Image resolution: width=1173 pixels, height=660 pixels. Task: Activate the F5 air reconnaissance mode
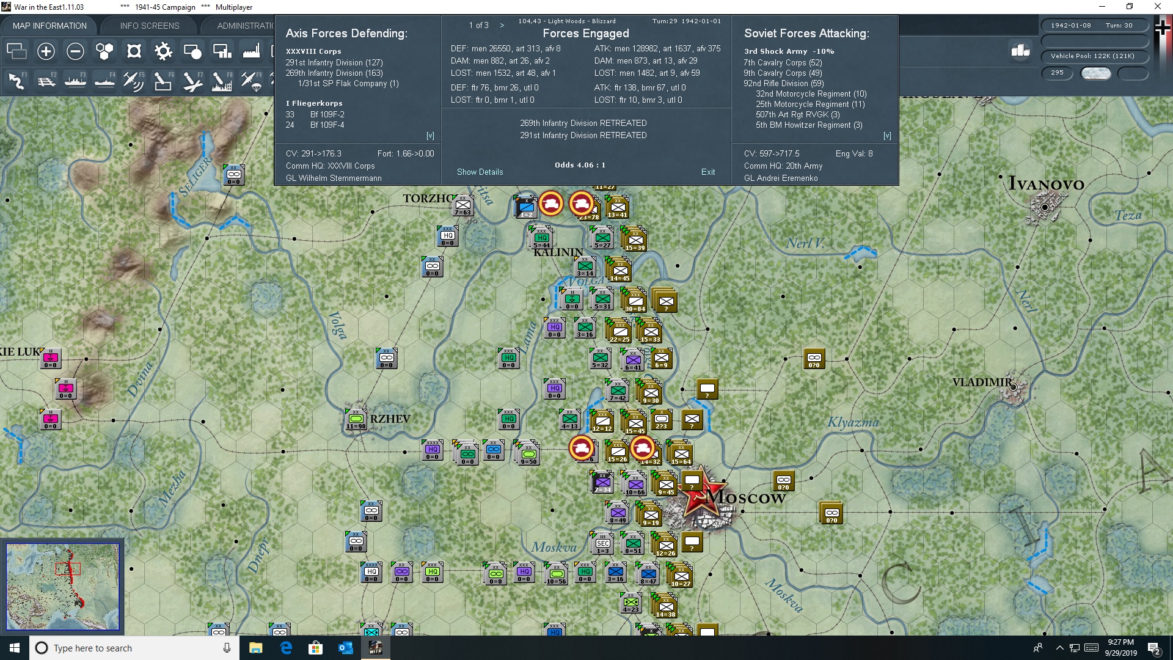pyautogui.click(x=134, y=80)
